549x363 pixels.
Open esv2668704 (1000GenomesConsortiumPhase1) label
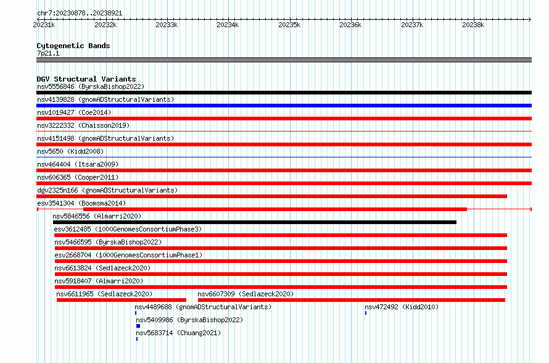click(x=128, y=255)
